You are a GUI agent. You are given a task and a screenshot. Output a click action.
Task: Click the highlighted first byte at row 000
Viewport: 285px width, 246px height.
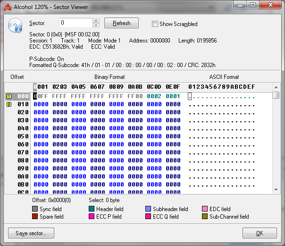click(x=35, y=96)
